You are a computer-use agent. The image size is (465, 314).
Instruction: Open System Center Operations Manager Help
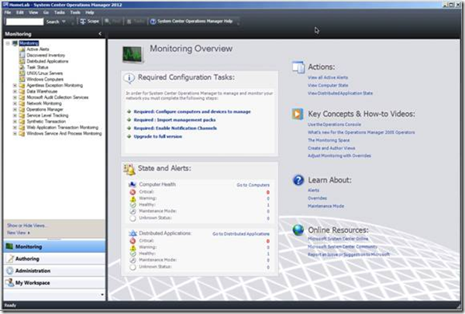click(191, 22)
